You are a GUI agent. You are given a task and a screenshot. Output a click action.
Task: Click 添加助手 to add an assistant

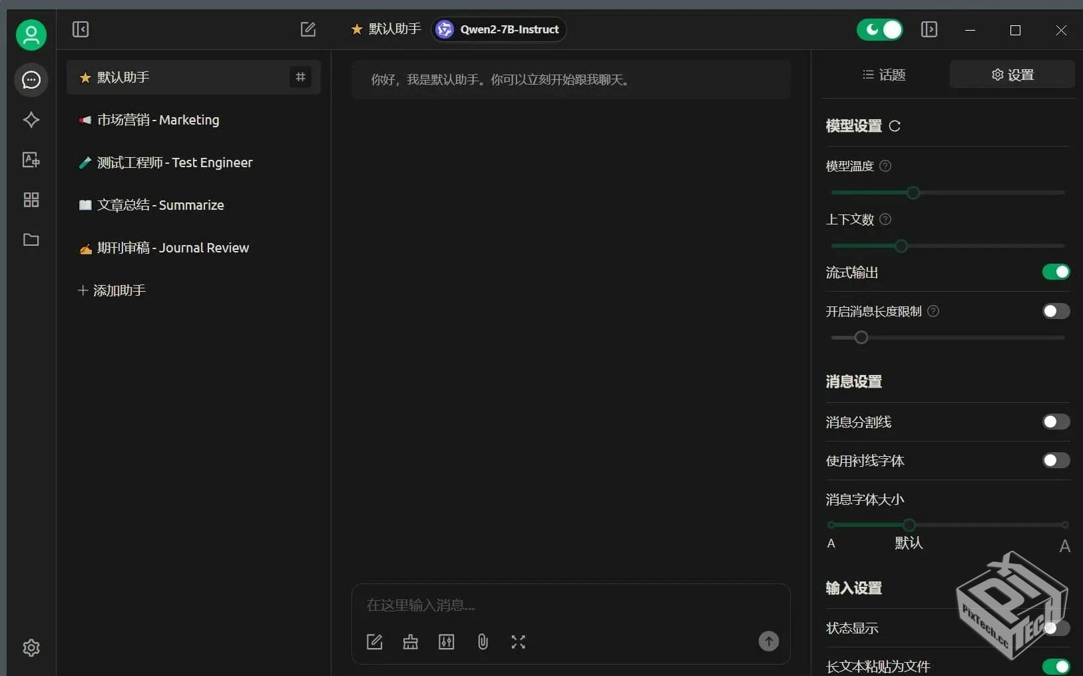coord(112,290)
